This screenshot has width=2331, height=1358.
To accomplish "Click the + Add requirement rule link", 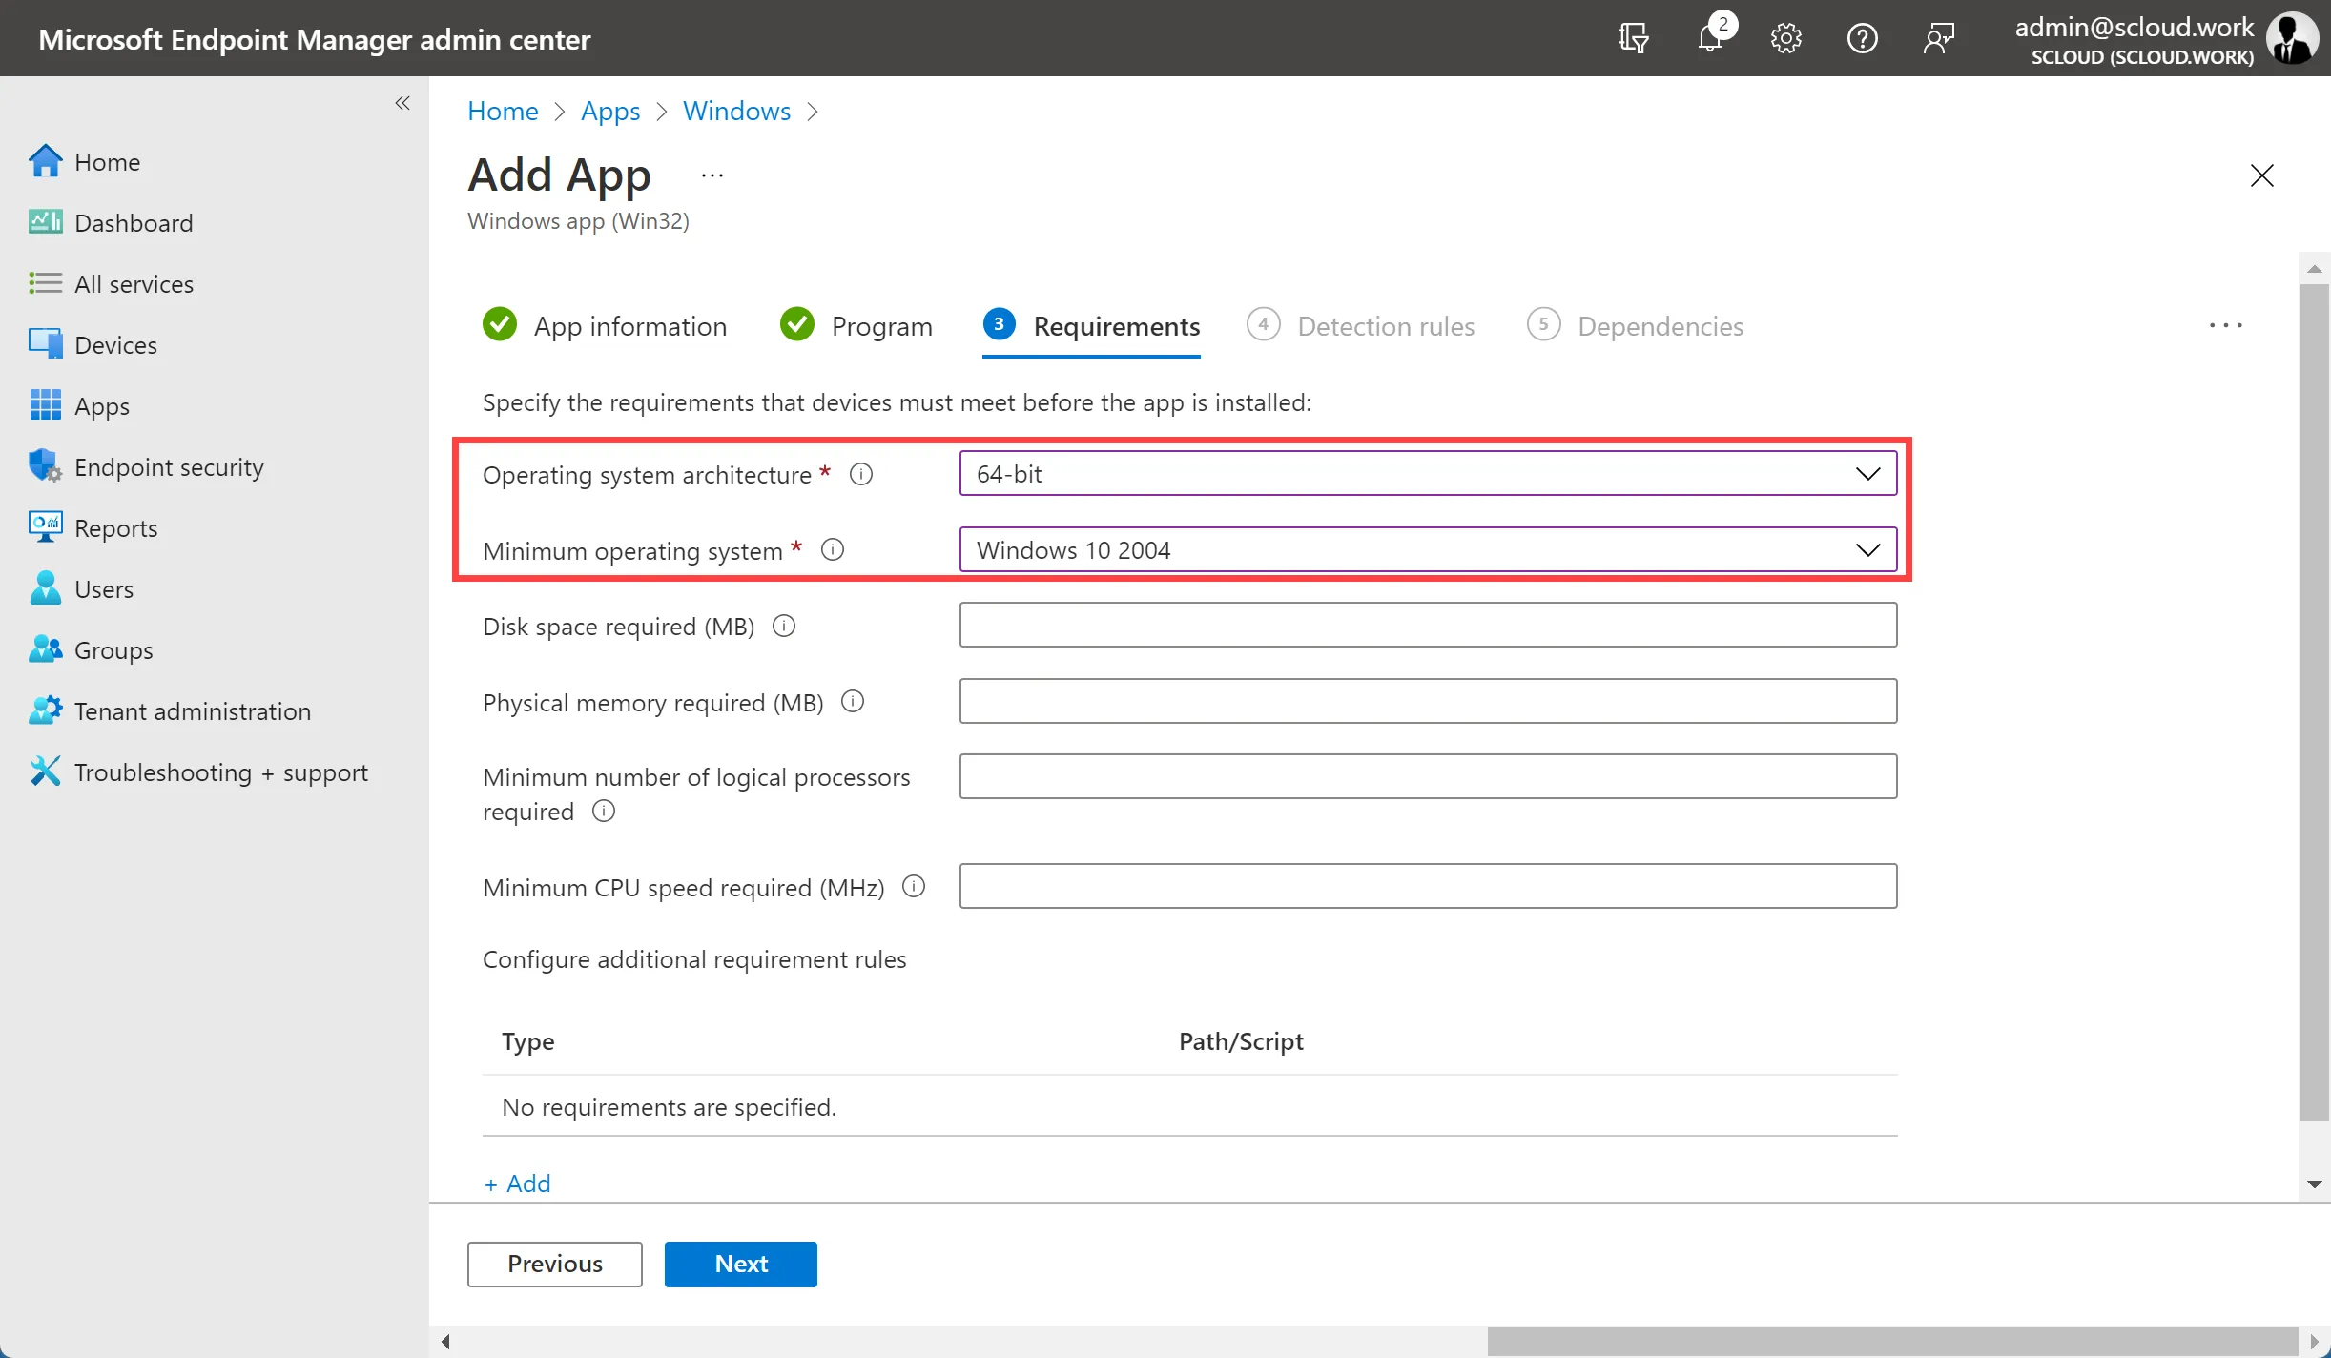I will pos(517,1183).
